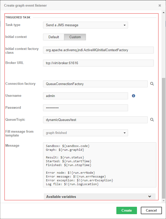
Task: Click the Queue/Topic input field
Action: pyautogui.click(x=95, y=120)
